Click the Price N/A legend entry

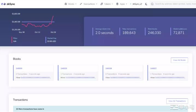(x=15, y=40)
